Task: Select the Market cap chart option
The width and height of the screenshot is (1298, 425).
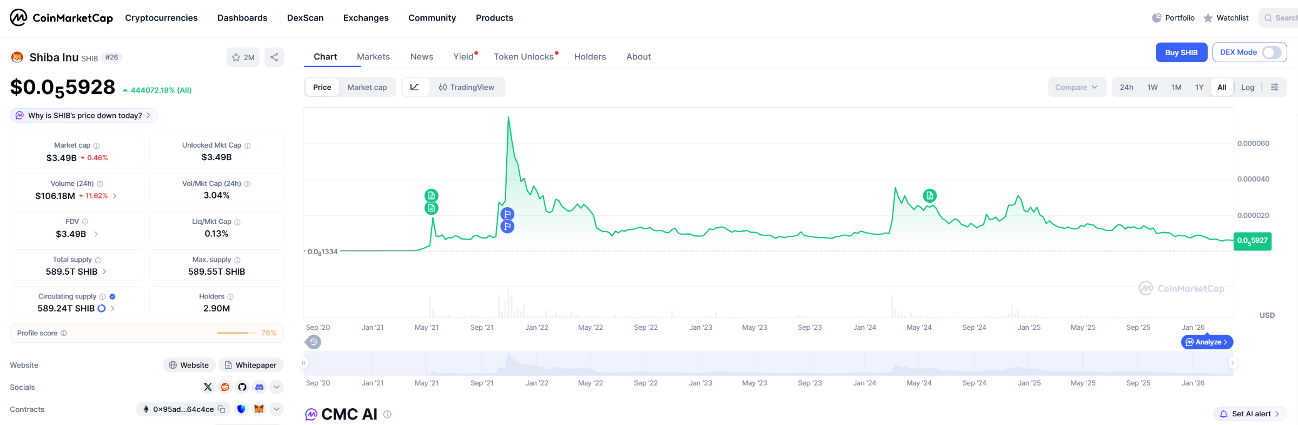Action: coord(367,87)
